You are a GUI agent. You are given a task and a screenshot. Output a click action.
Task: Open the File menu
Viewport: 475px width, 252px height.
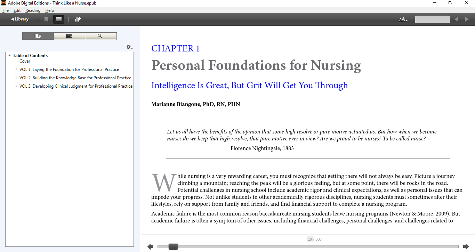tap(6, 10)
